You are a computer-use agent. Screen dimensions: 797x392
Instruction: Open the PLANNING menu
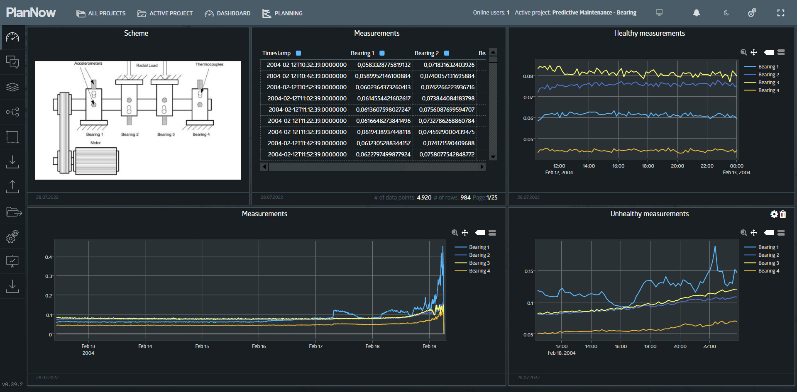282,13
